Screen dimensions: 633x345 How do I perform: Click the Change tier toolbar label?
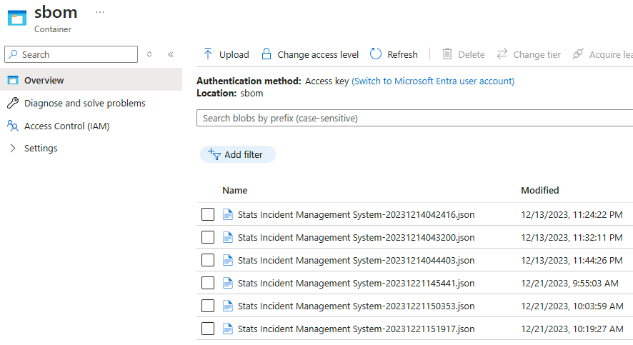pyautogui.click(x=537, y=54)
